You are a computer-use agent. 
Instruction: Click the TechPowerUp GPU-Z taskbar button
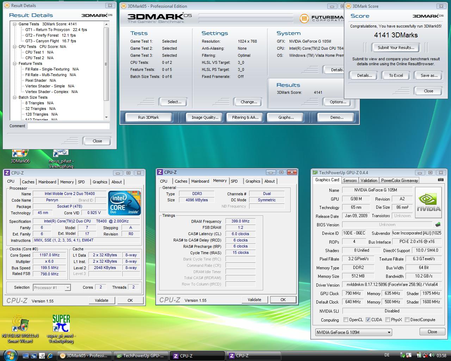click(x=141, y=356)
